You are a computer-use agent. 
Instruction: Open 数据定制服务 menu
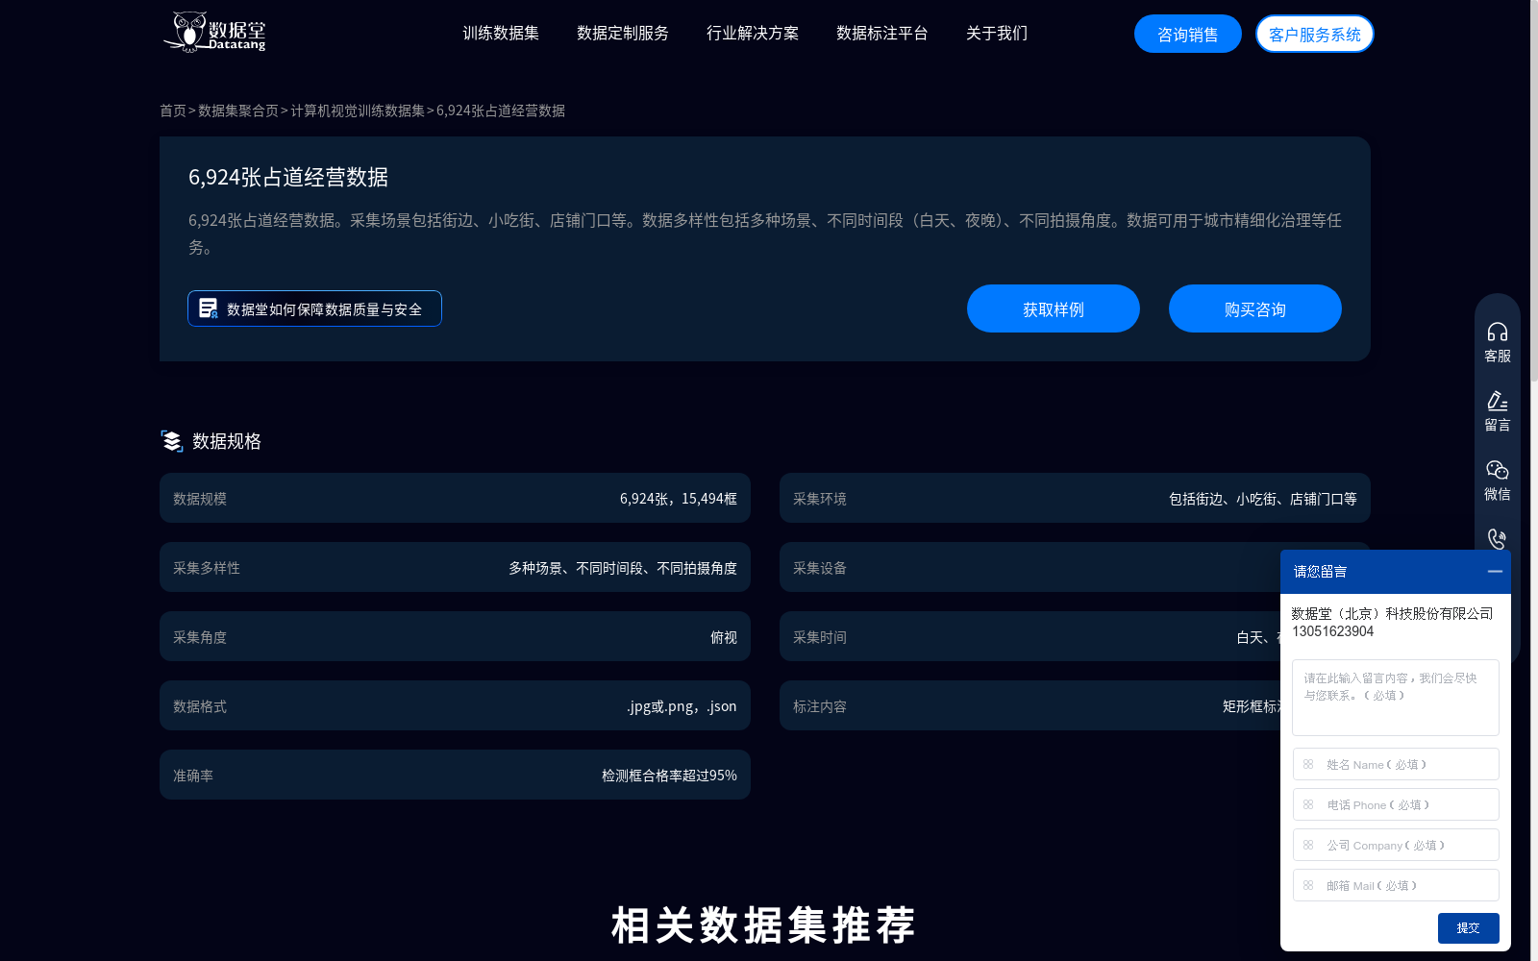click(x=623, y=34)
